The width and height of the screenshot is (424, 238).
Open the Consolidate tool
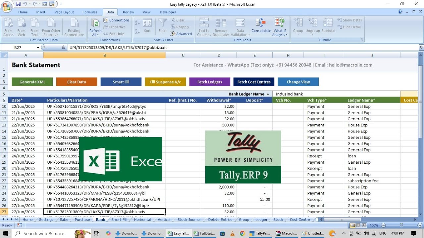tap(261, 26)
